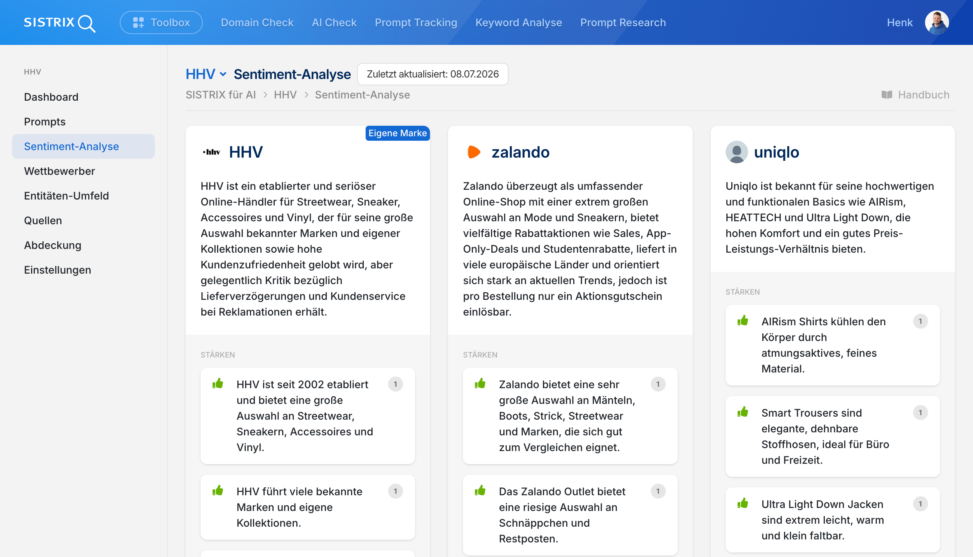Click count badge on 'AIRism Shirts kühlen den Körper'
Viewport: 973px width, 557px height.
click(x=920, y=321)
